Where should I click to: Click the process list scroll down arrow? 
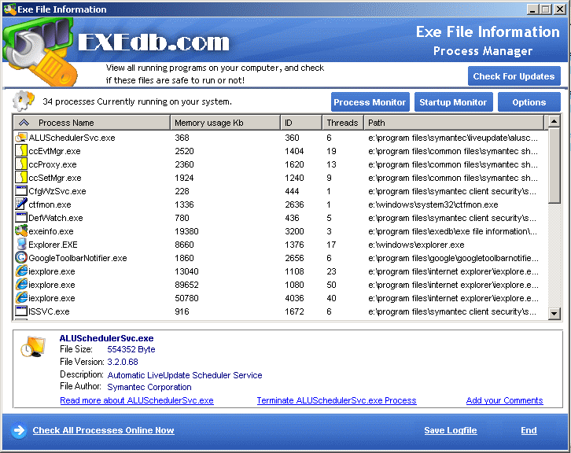[x=554, y=313]
